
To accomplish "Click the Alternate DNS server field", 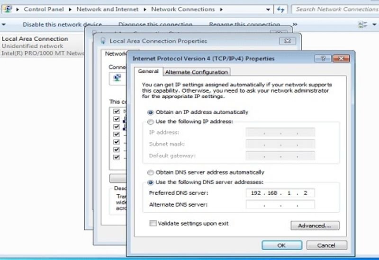I will 280,205.
